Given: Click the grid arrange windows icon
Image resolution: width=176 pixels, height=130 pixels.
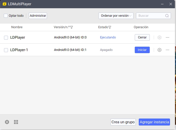Looking at the screenshot, I should pyautogui.click(x=16, y=122).
